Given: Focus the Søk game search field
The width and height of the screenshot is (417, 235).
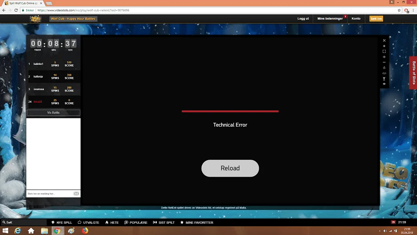Looking at the screenshot, I should [23, 222].
